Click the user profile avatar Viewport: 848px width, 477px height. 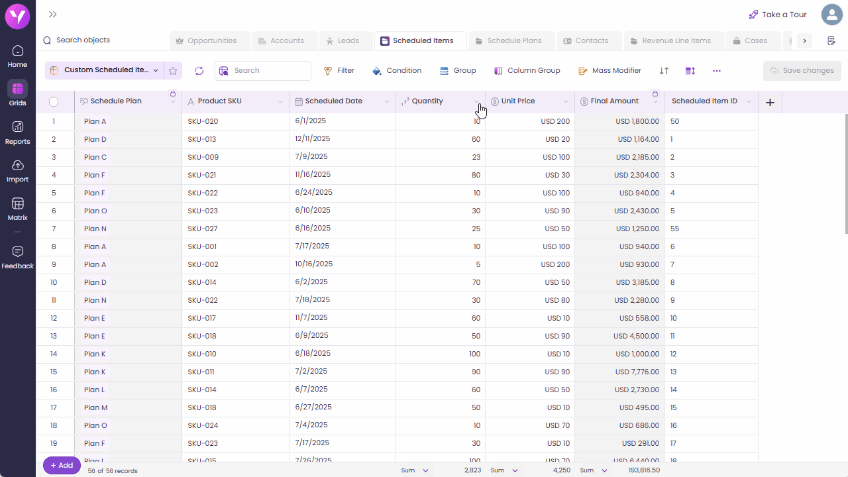832,15
